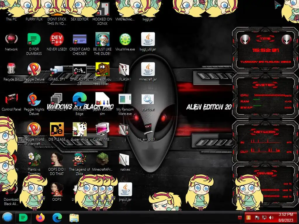The image size is (299, 224).
Task: Open Peggle World of Warcraft shortcut
Action: pos(34,129)
